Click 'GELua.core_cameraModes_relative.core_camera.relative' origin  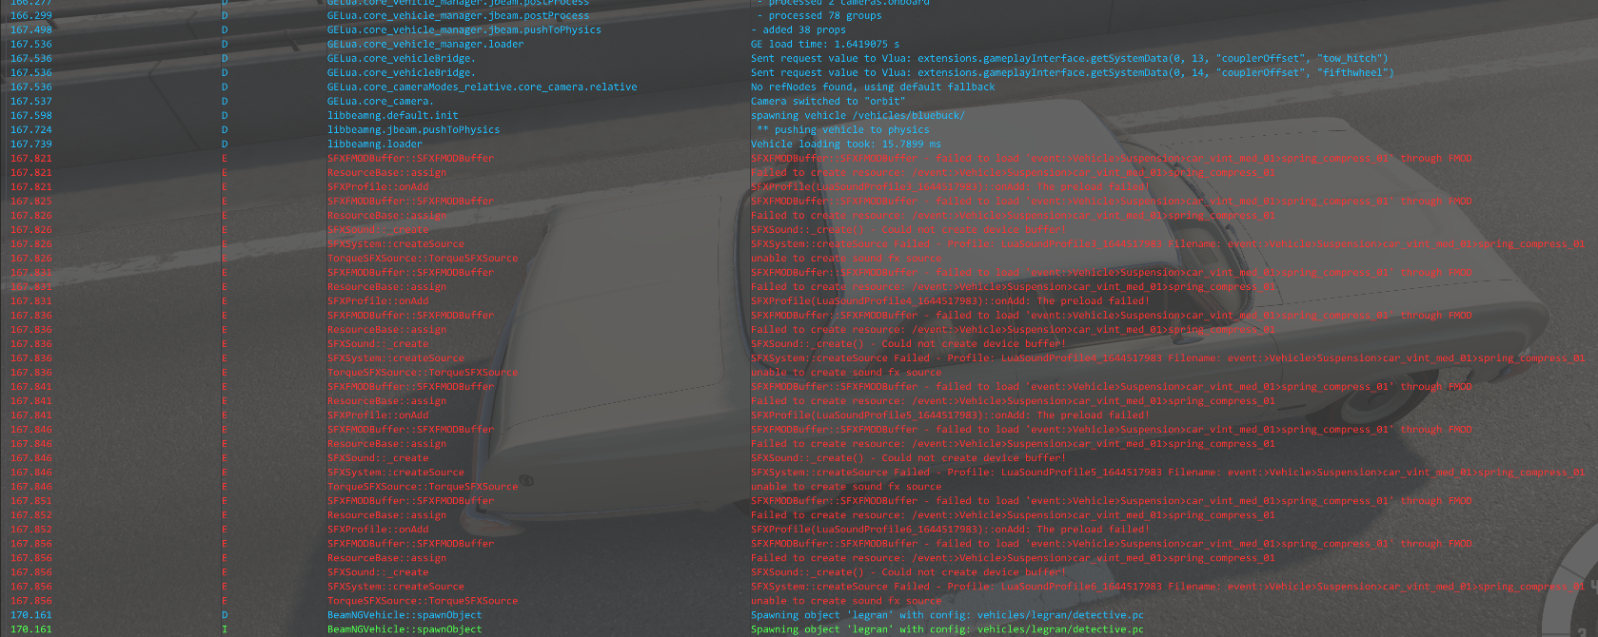point(482,87)
